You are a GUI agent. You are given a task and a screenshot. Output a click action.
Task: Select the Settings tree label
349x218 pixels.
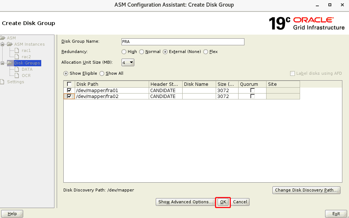coord(15,82)
